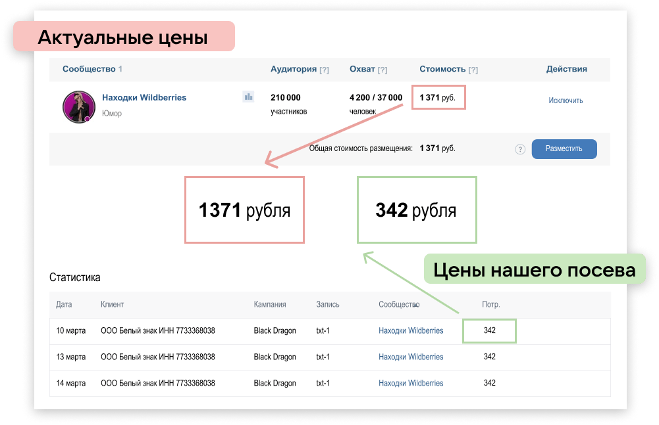Click client ООО Белый знак in 14 марта row
Screen dimensions: 659x425
coord(158,383)
